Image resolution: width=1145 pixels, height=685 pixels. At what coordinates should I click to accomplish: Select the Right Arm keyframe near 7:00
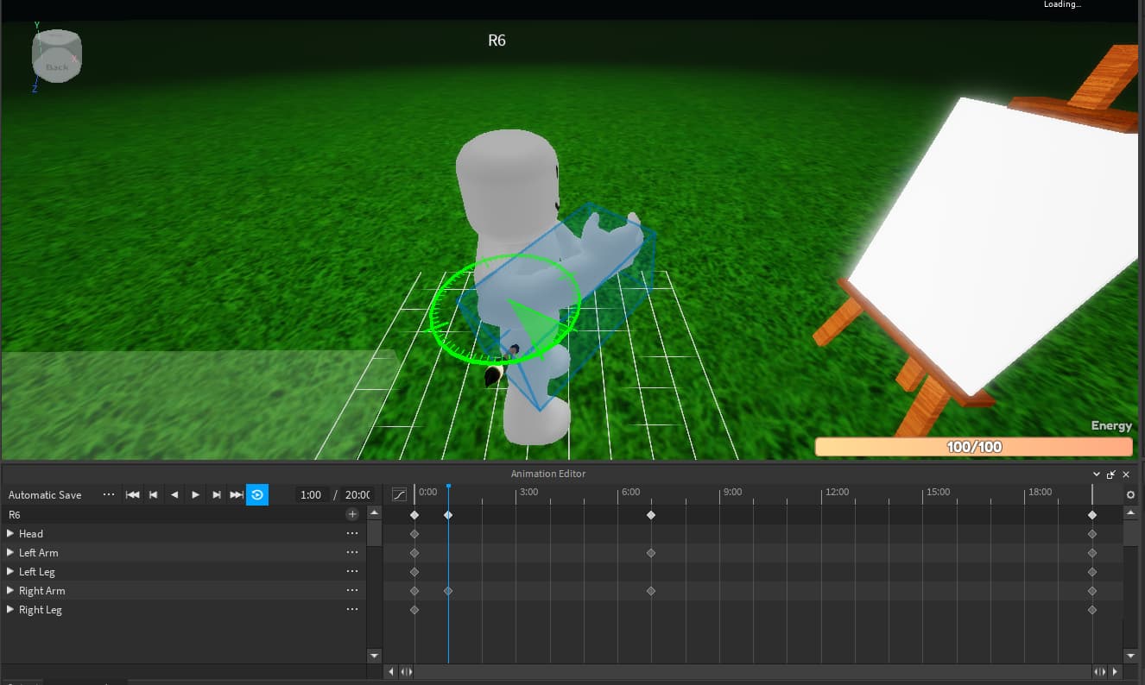coord(651,591)
